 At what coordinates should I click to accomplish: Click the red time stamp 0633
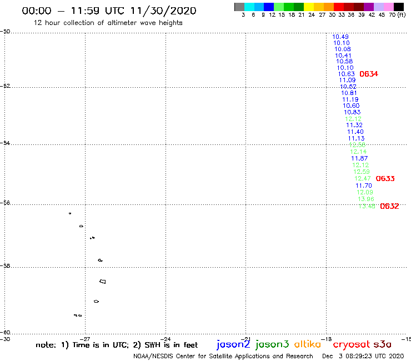click(385, 178)
